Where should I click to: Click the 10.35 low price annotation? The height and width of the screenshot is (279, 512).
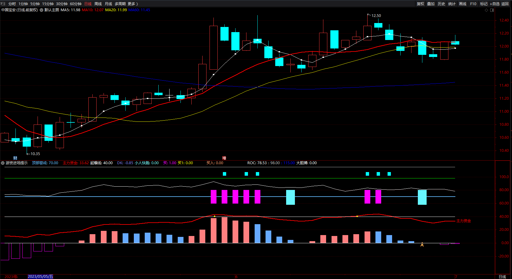[35, 154]
